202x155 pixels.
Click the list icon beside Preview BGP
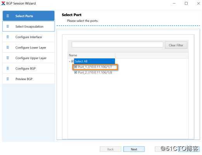pos(8,79)
